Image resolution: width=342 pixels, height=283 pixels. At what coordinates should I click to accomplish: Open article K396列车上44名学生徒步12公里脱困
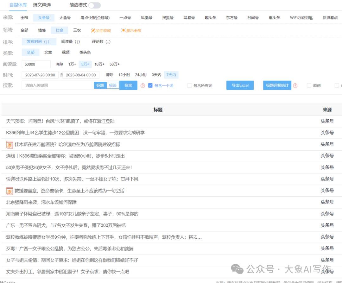click(75, 133)
